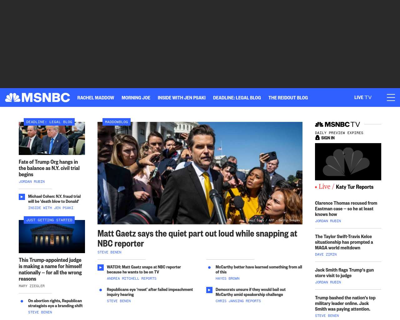Click bullet dot beside On abortion rights story

pyautogui.click(x=22, y=301)
